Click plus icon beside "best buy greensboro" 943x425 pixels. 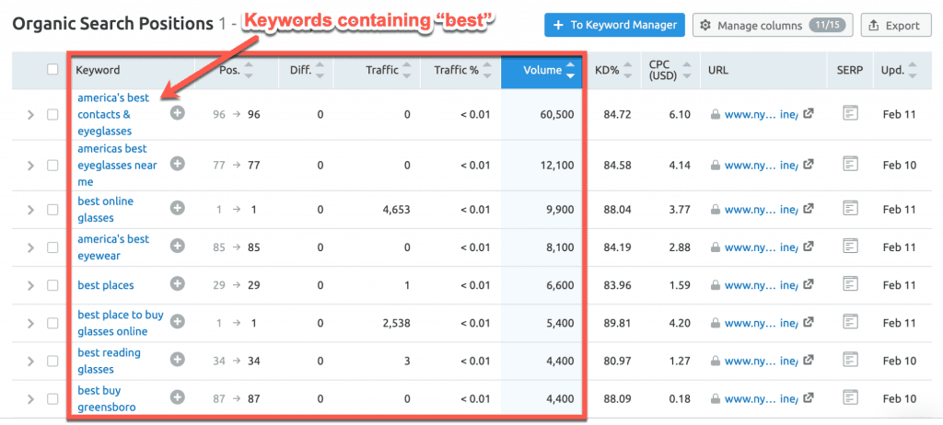178,397
